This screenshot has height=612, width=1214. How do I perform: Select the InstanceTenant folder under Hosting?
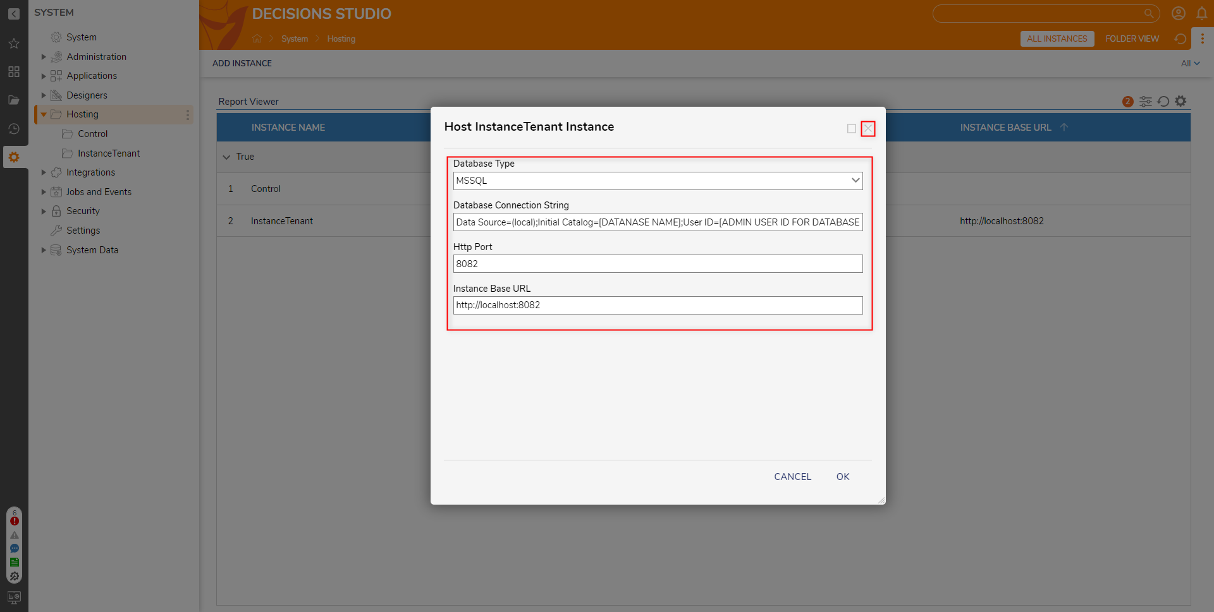109,153
